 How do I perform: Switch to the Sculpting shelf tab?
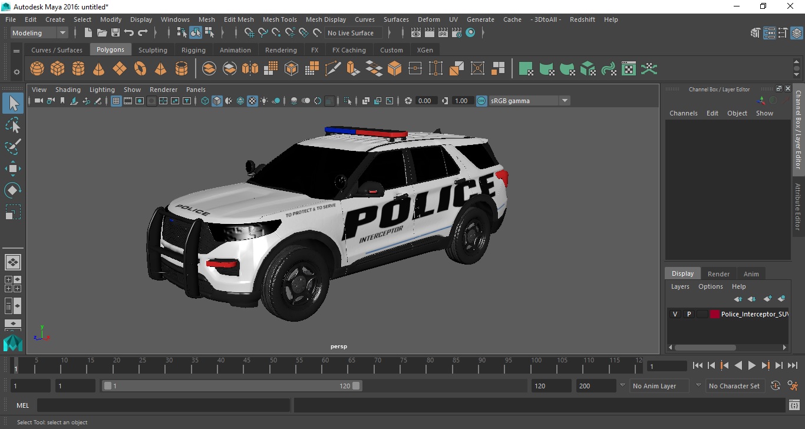click(153, 50)
